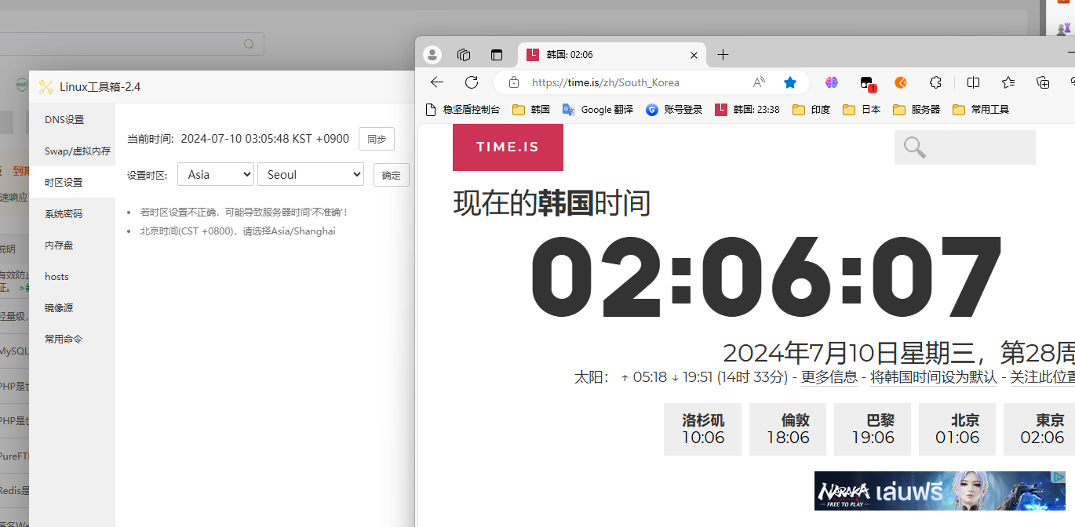Open the 韩国: 23:38 bookmark
Screen dimensions: 1075x527
[747, 110]
